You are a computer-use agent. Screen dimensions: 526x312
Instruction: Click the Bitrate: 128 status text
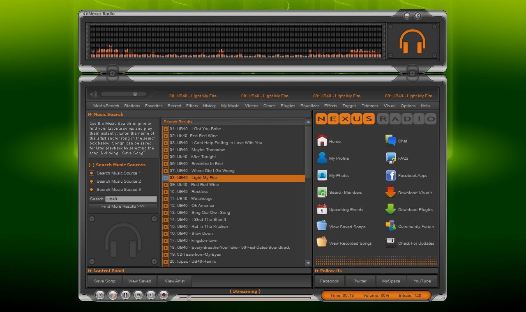click(410, 295)
